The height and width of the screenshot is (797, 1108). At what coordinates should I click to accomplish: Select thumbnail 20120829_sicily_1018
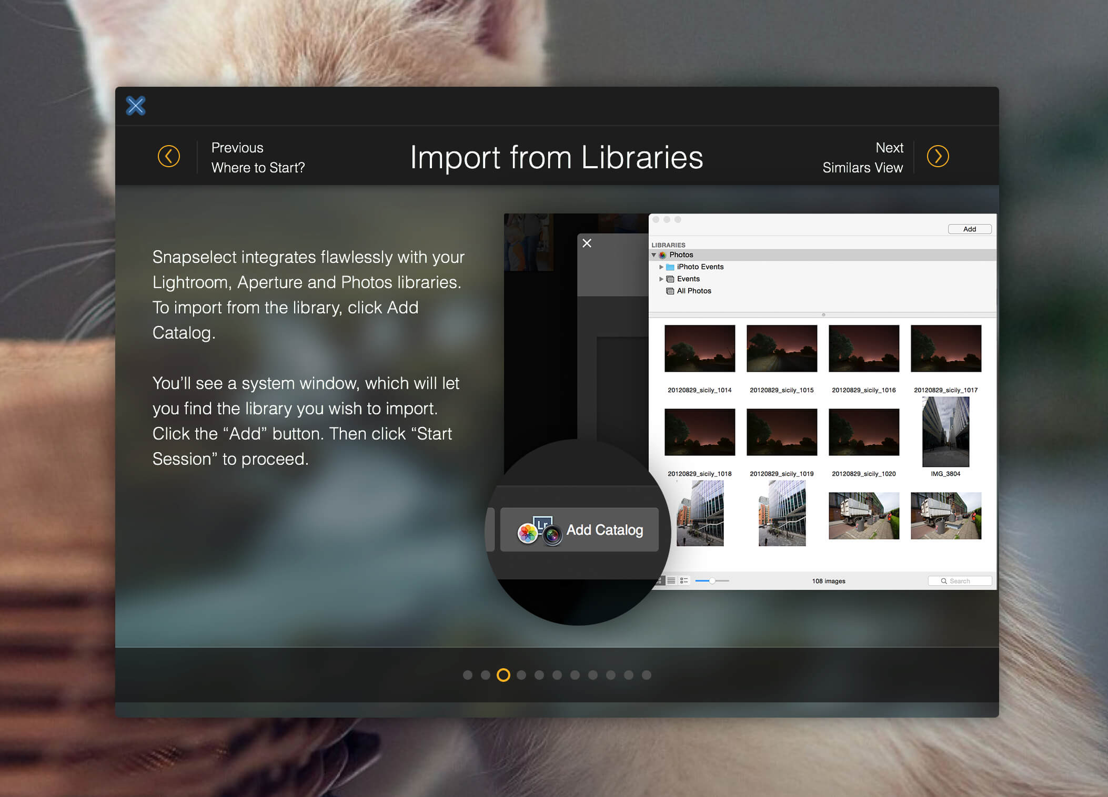point(700,432)
